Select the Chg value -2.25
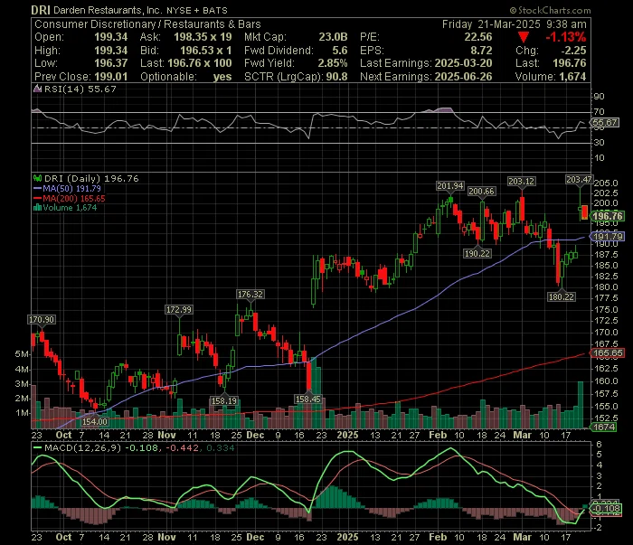This screenshot has height=545, width=633. tap(573, 51)
